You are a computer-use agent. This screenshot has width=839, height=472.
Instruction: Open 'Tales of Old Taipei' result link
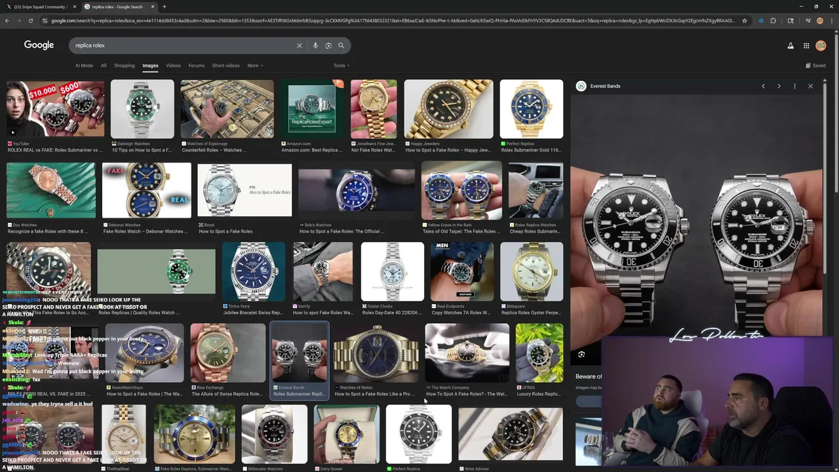coord(459,231)
